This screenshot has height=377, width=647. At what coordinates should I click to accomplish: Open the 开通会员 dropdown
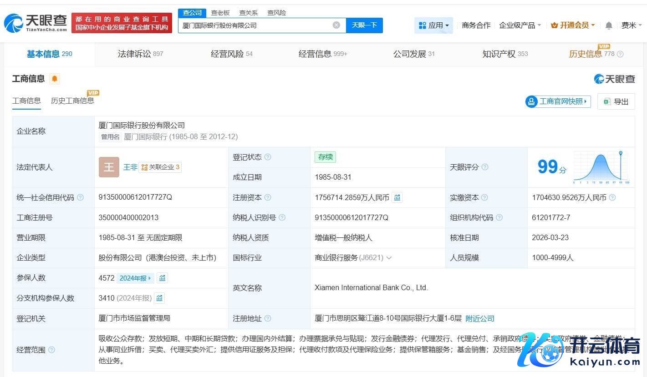(x=573, y=25)
